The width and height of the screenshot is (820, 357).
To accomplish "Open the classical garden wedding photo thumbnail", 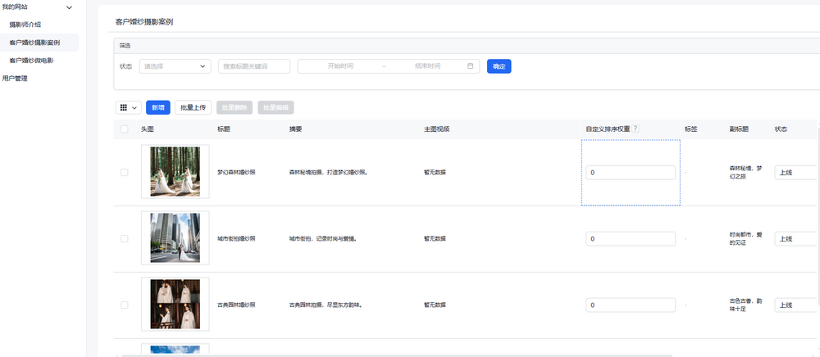I will (175, 304).
